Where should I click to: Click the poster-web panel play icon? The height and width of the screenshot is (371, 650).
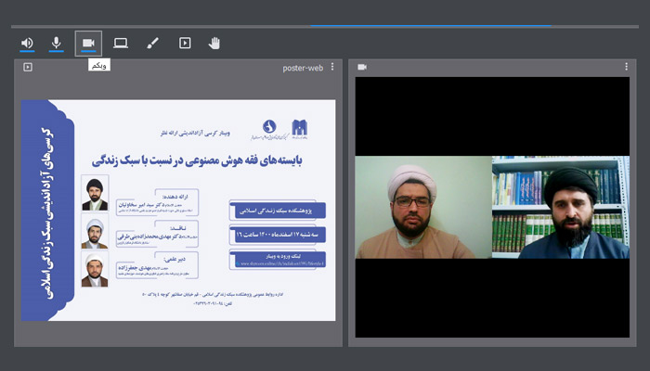click(28, 67)
